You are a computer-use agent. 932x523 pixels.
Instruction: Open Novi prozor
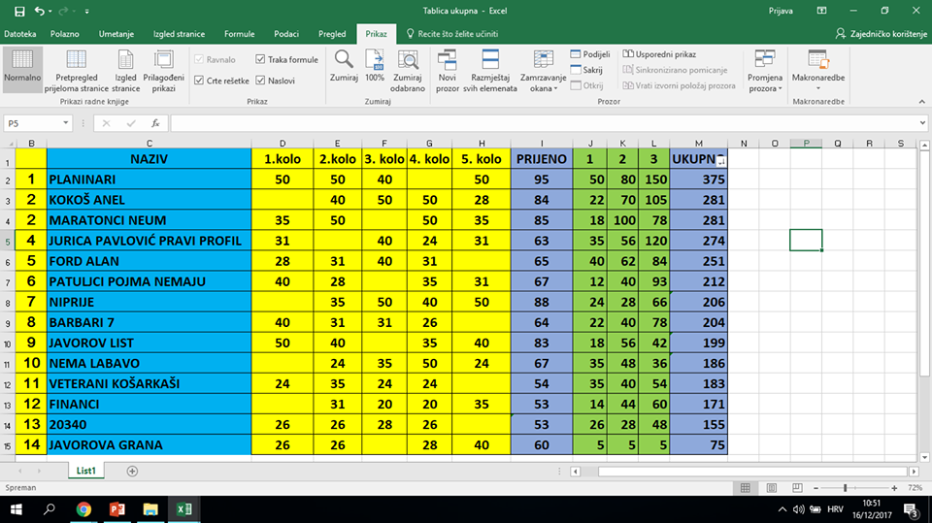click(x=448, y=60)
